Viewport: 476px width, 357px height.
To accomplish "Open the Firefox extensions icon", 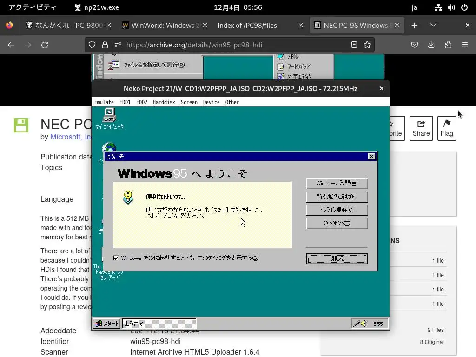I will point(448,45).
